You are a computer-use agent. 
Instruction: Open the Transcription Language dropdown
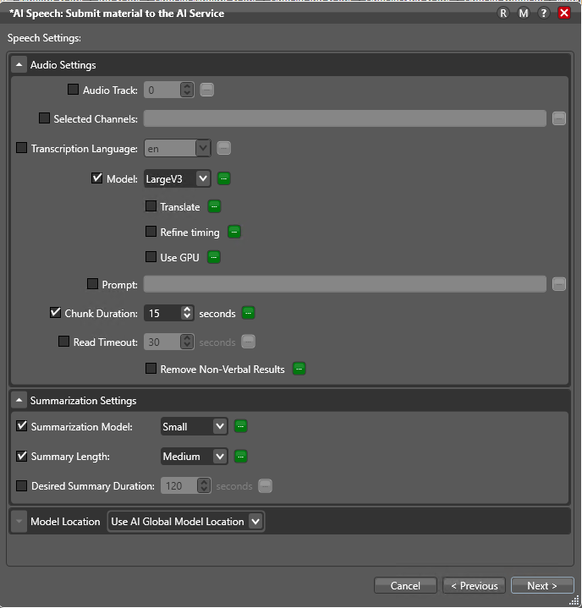click(x=178, y=149)
